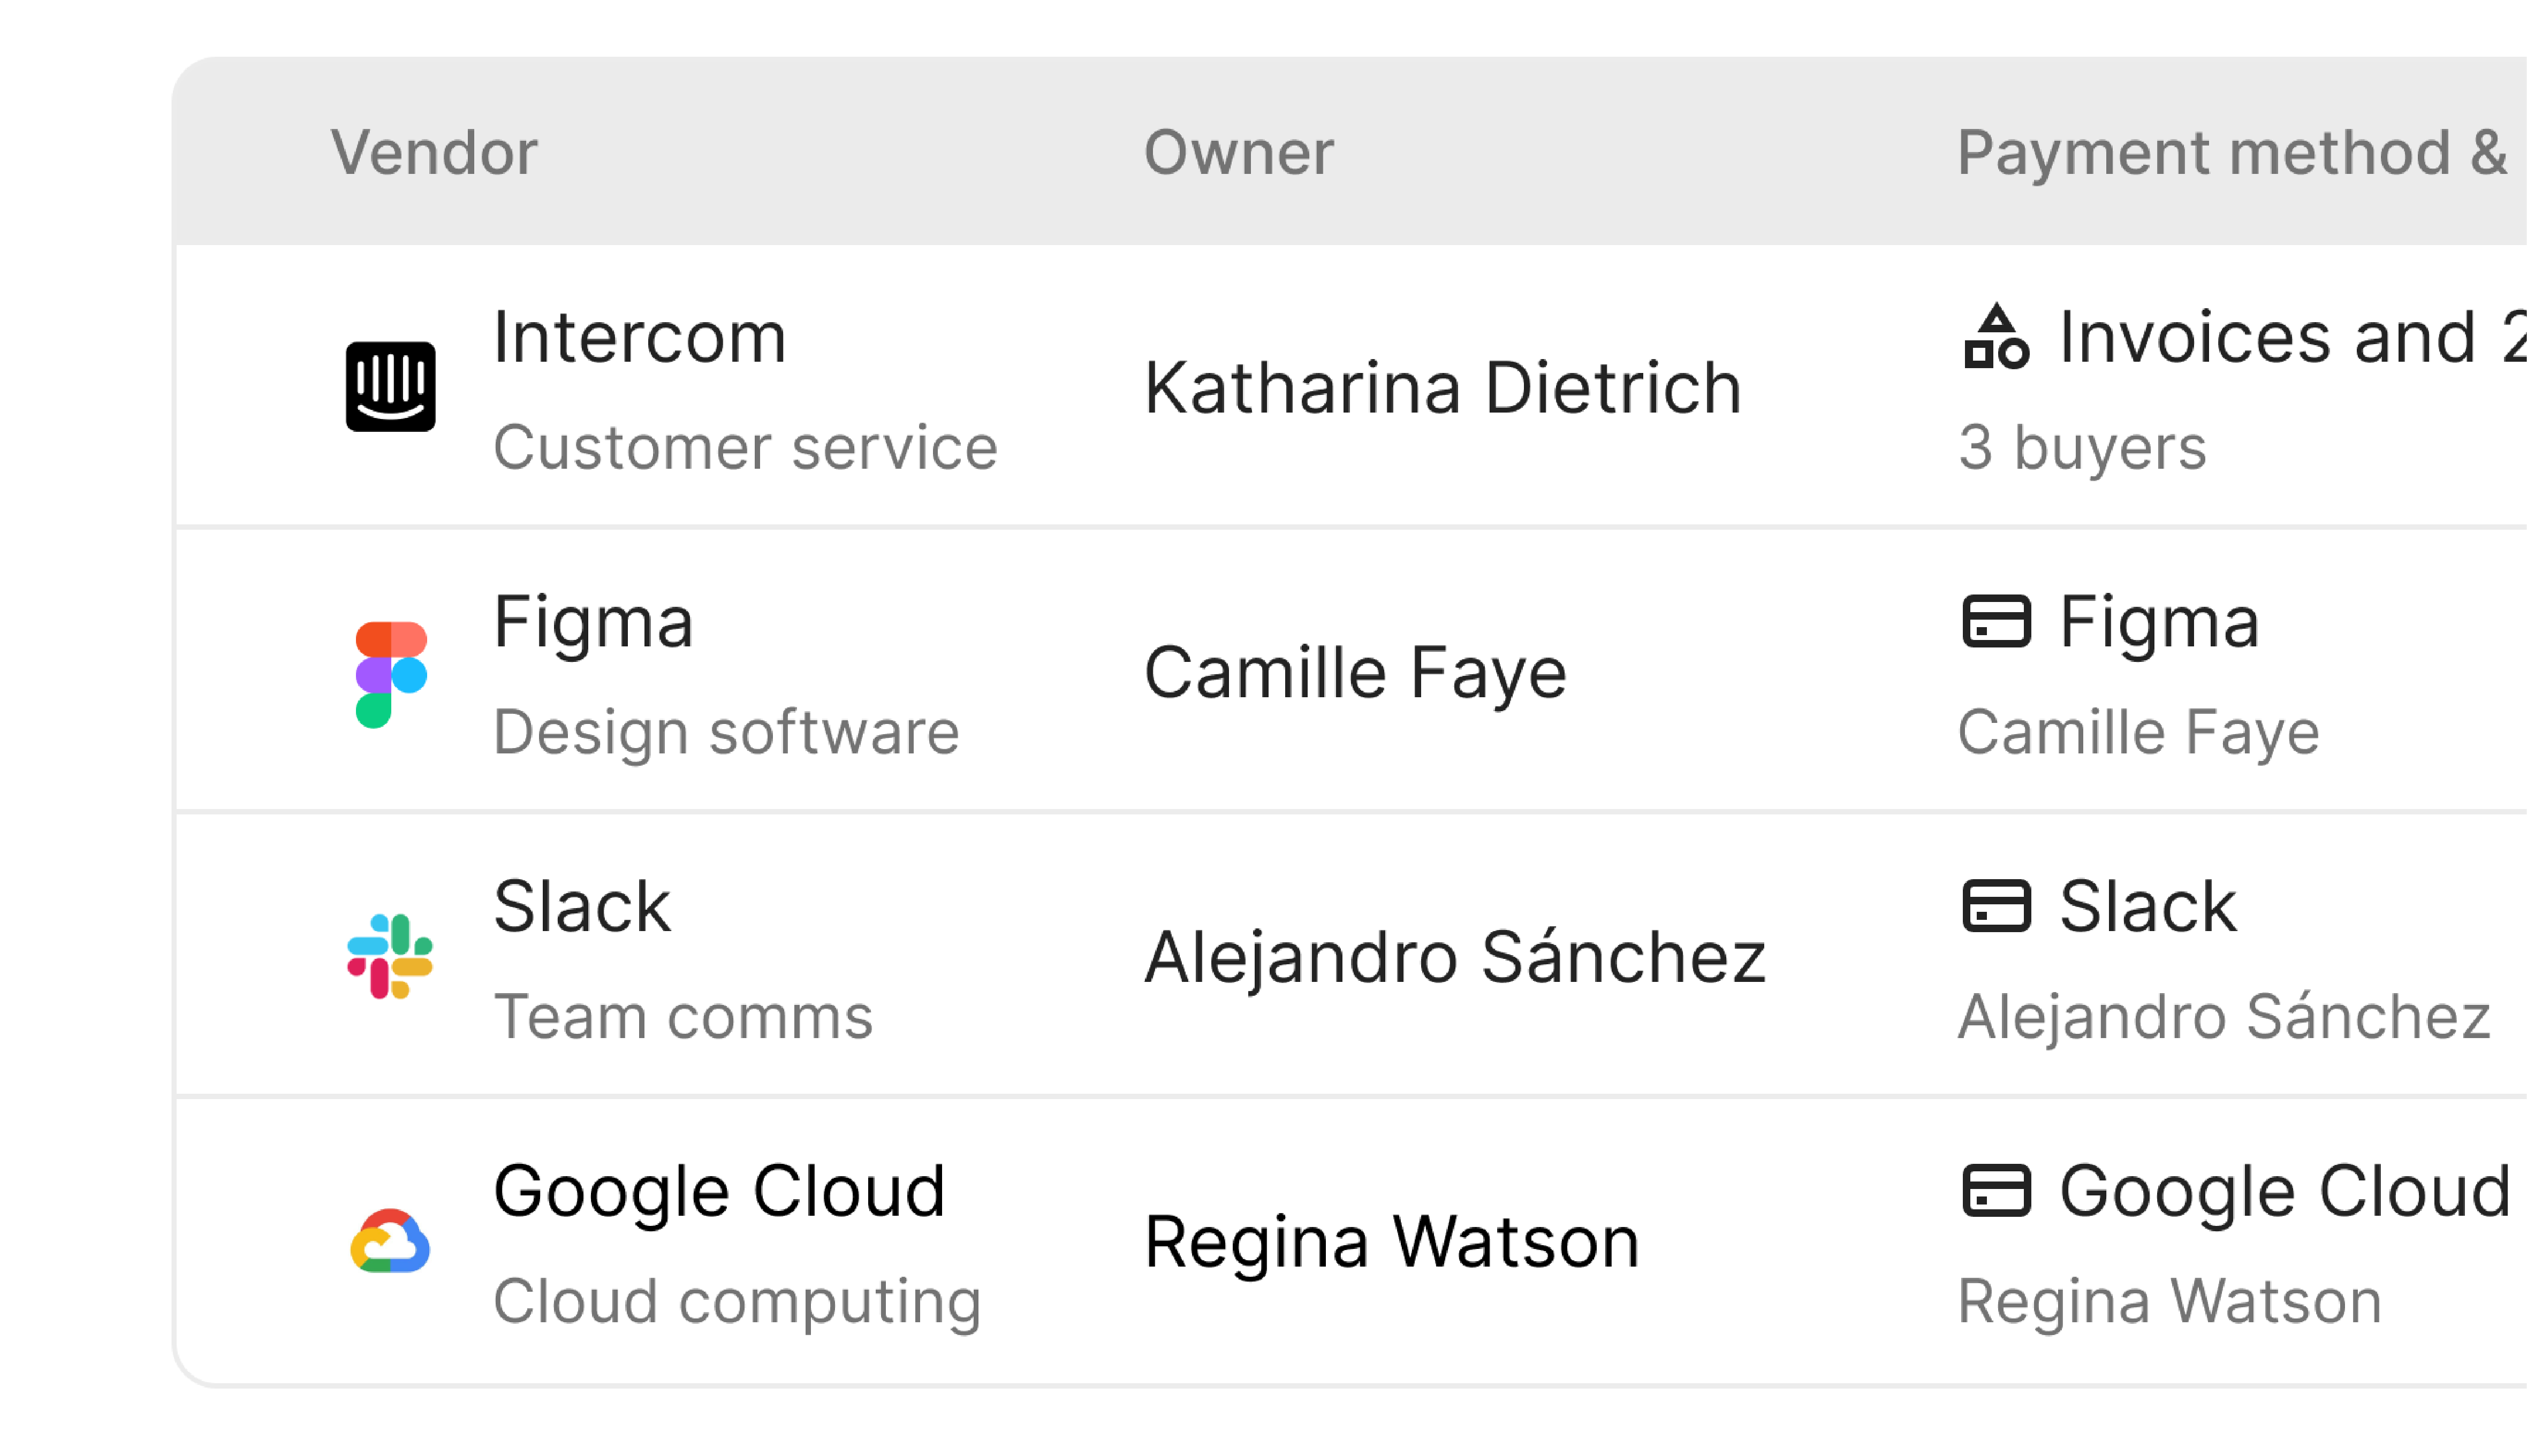The width and height of the screenshot is (2527, 1456).
Task: Click the Google Cloud logo icon
Action: pos(390,1241)
